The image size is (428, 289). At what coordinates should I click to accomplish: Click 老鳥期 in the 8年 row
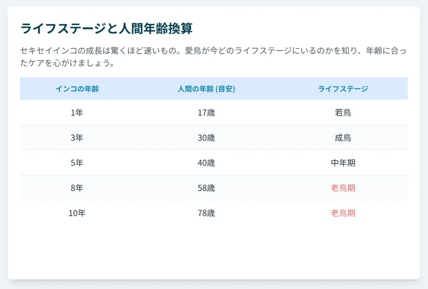343,188
